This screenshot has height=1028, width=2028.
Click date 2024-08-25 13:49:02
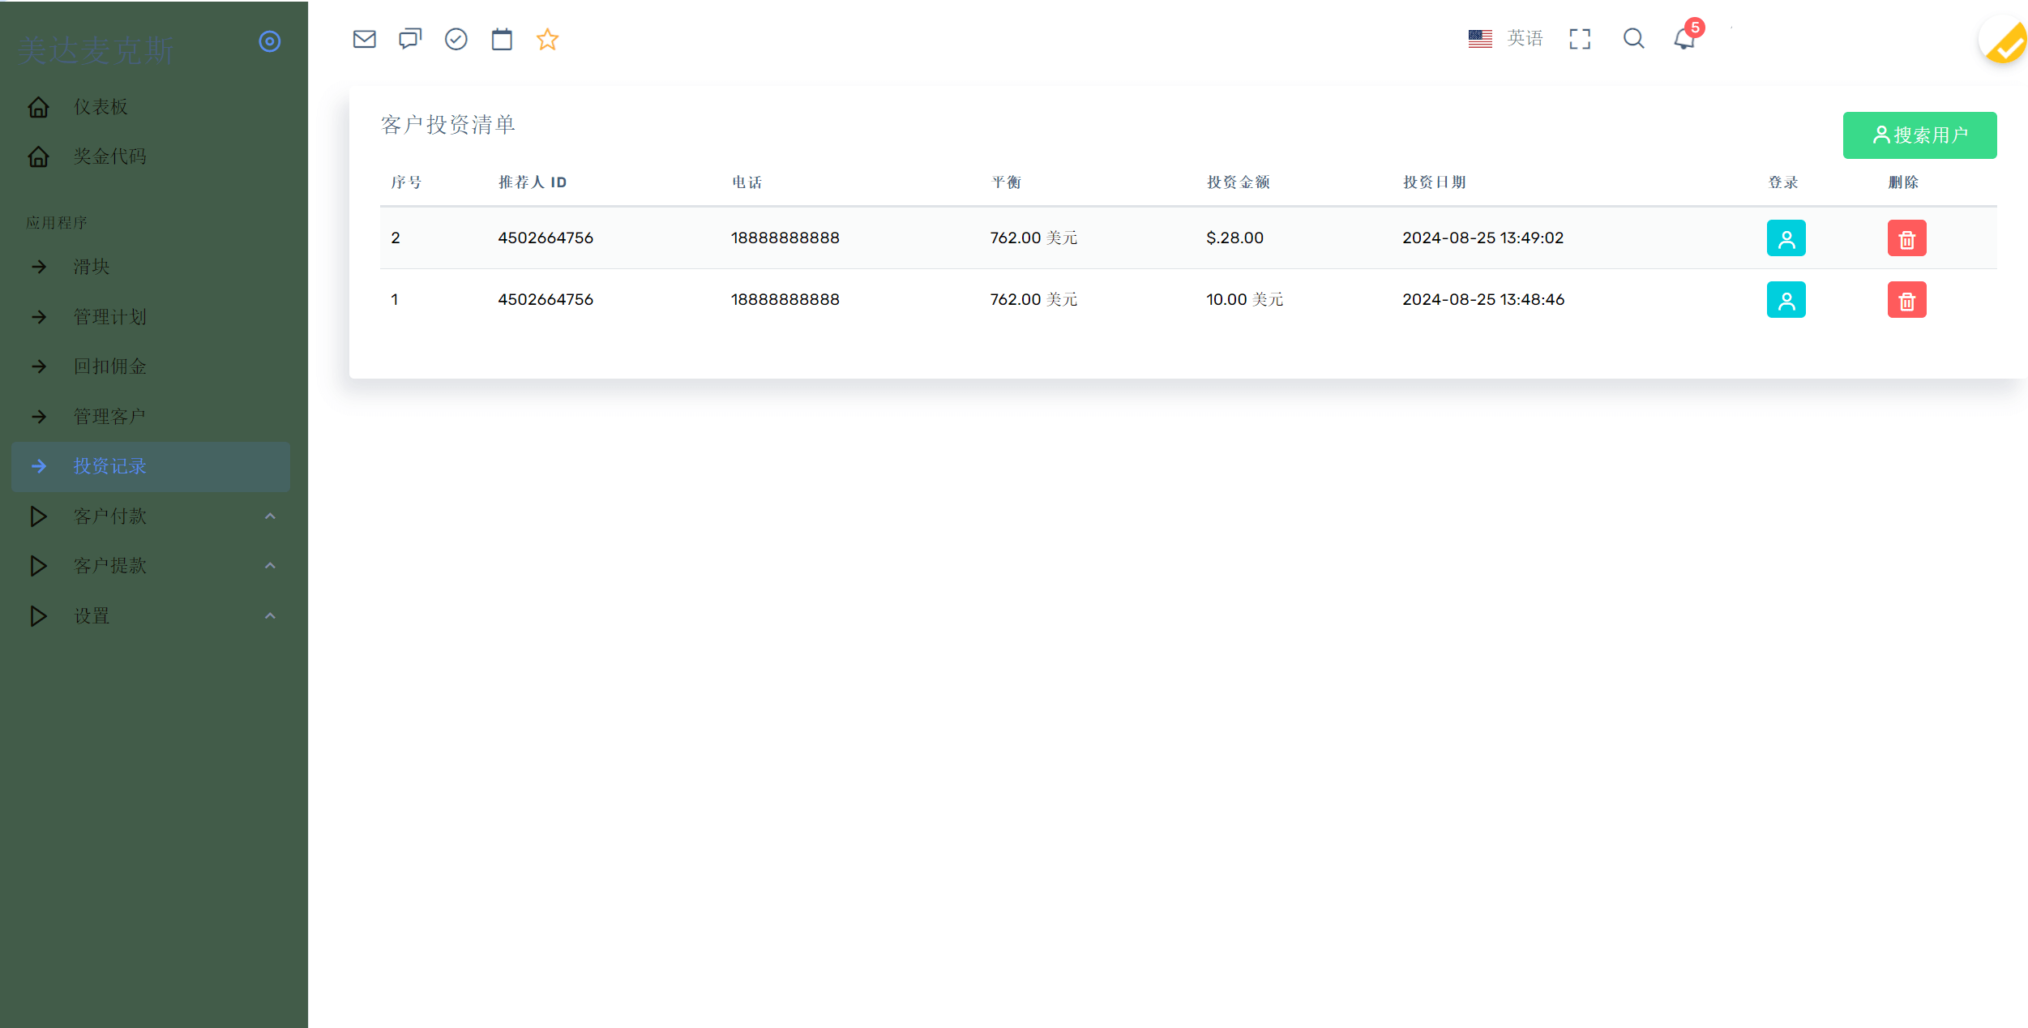pos(1482,238)
